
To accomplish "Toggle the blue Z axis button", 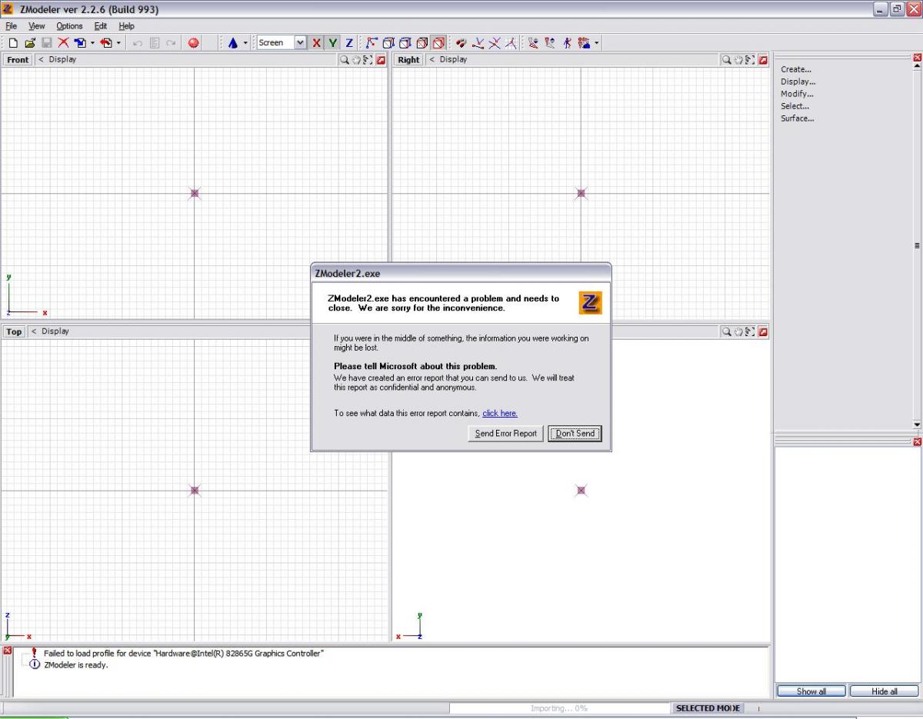I will coord(349,43).
